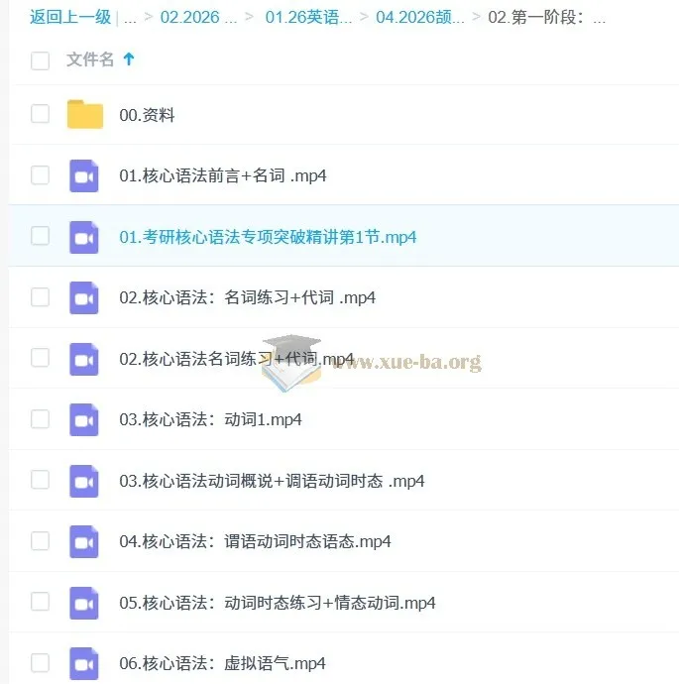Click the 文件名 column header

click(90, 59)
